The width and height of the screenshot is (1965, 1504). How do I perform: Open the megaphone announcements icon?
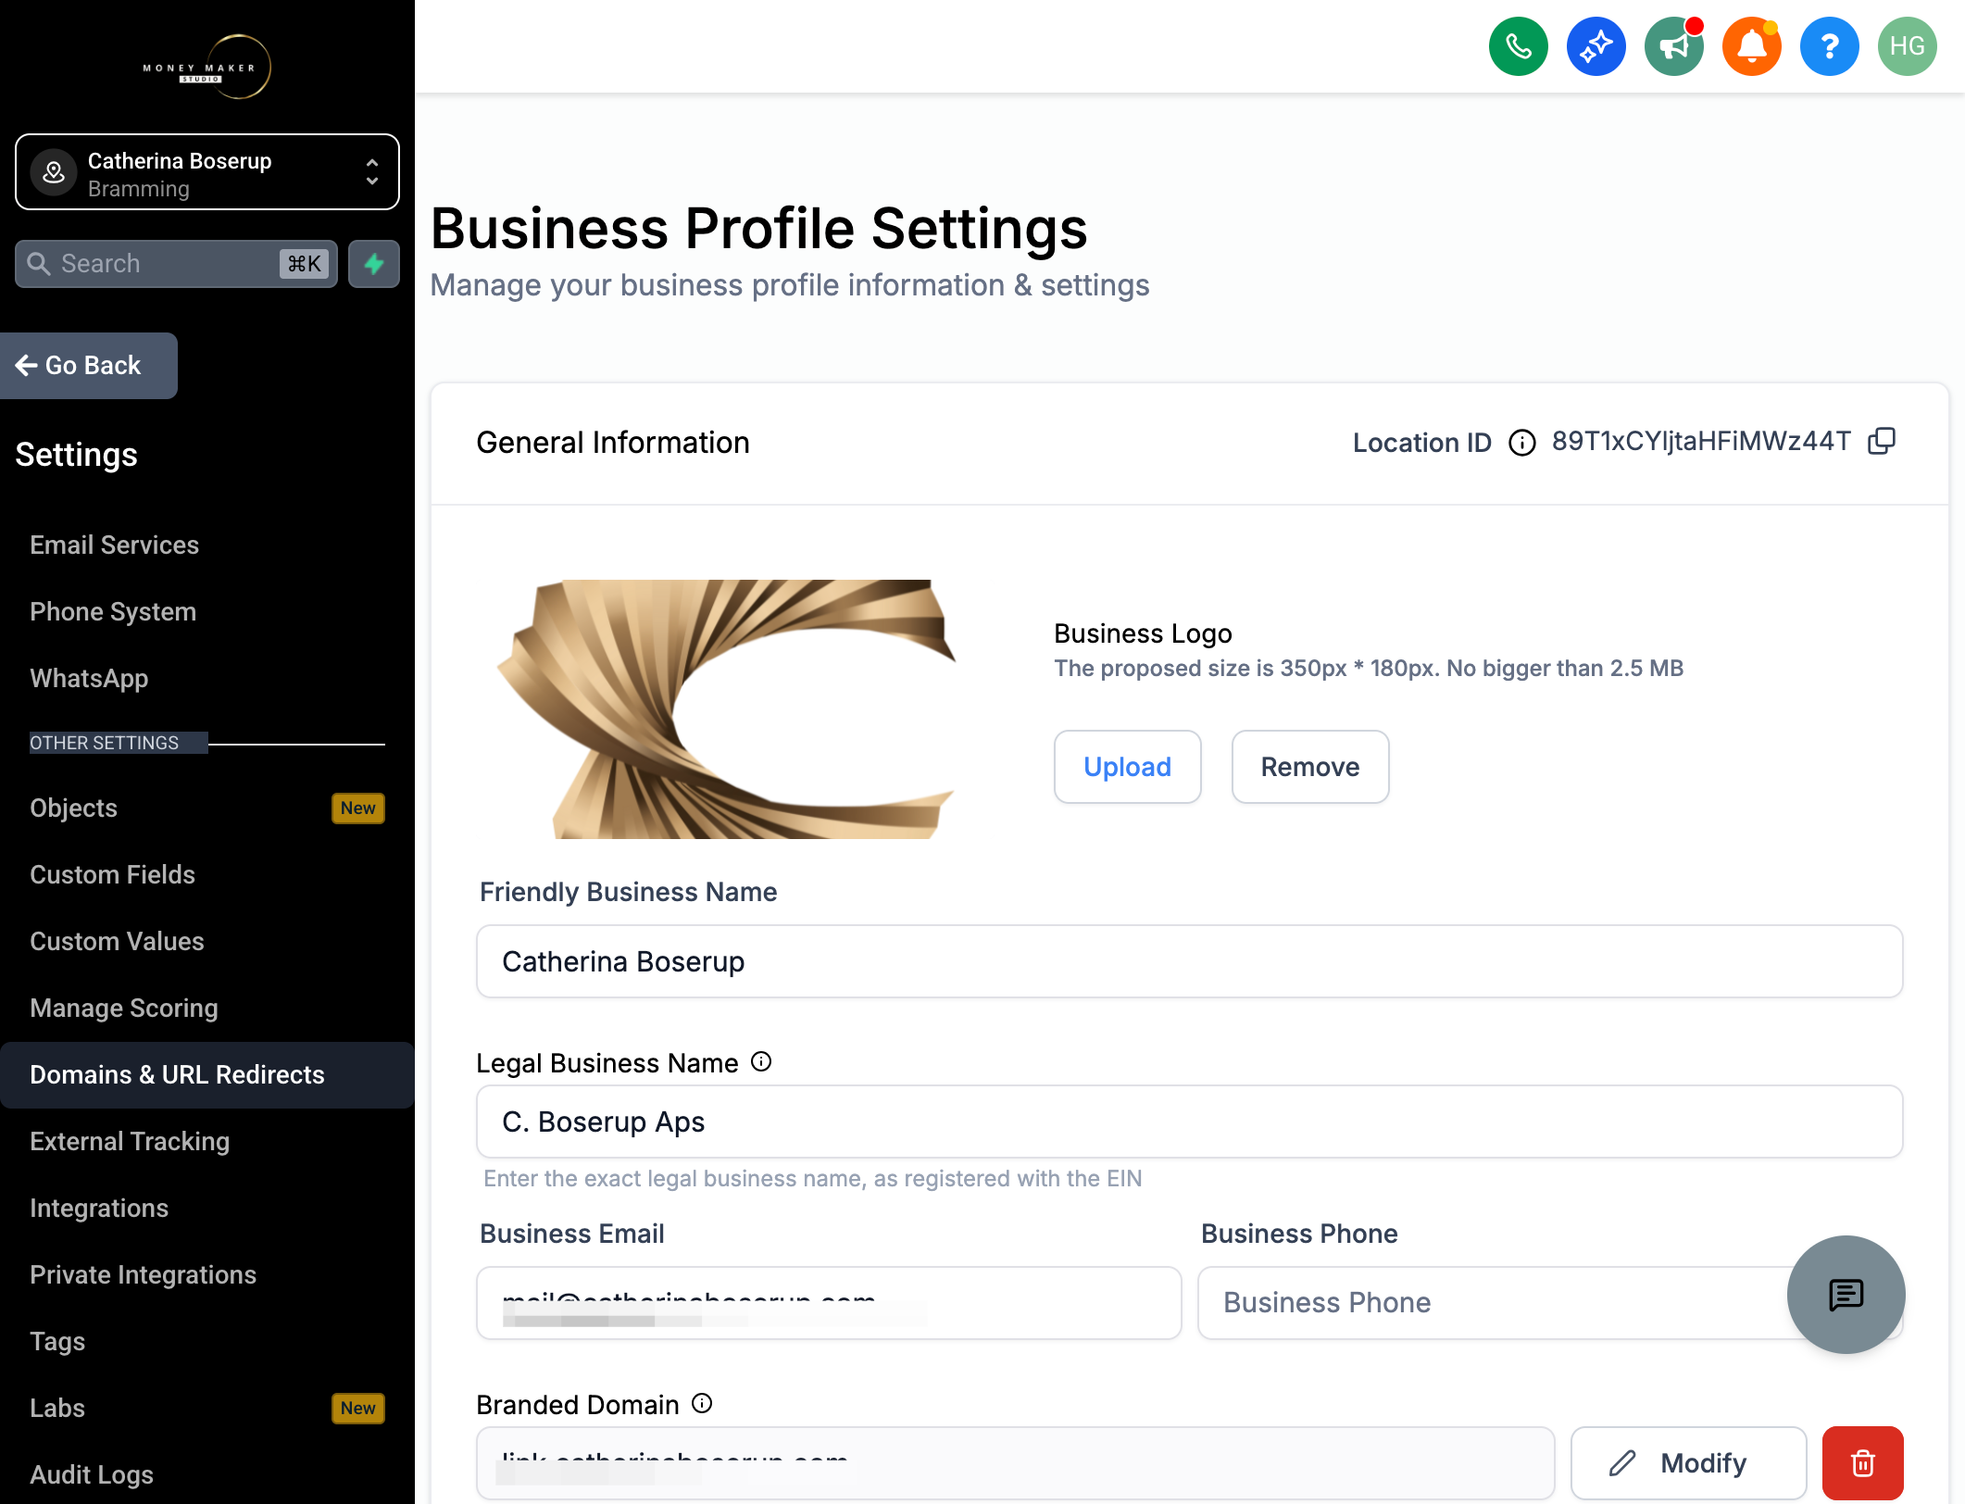1673,46
